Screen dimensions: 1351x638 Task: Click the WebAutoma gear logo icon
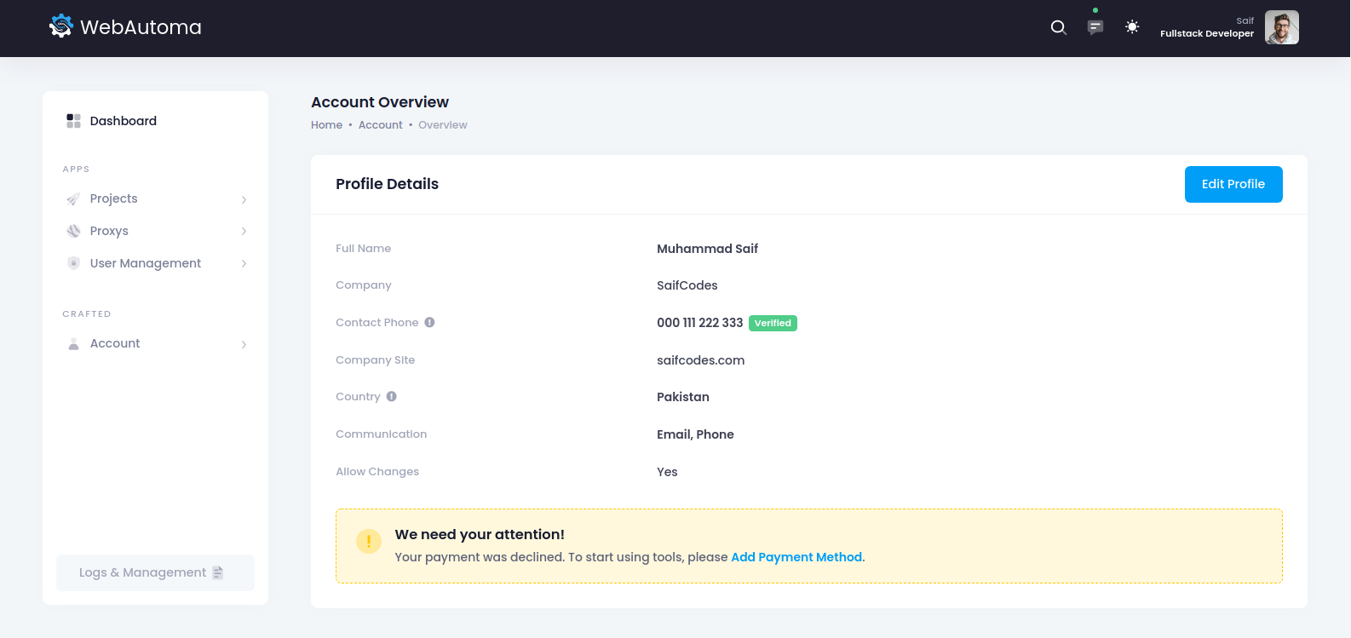click(x=61, y=26)
